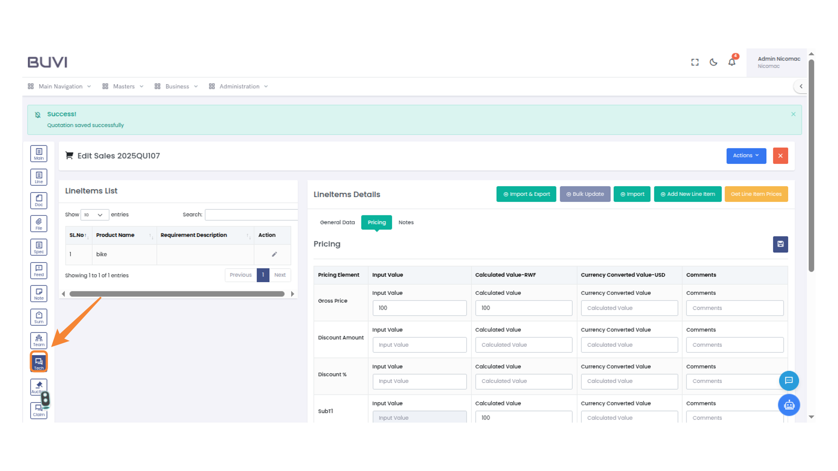Click Get Line Item Prices button
838x471 pixels.
click(x=756, y=194)
